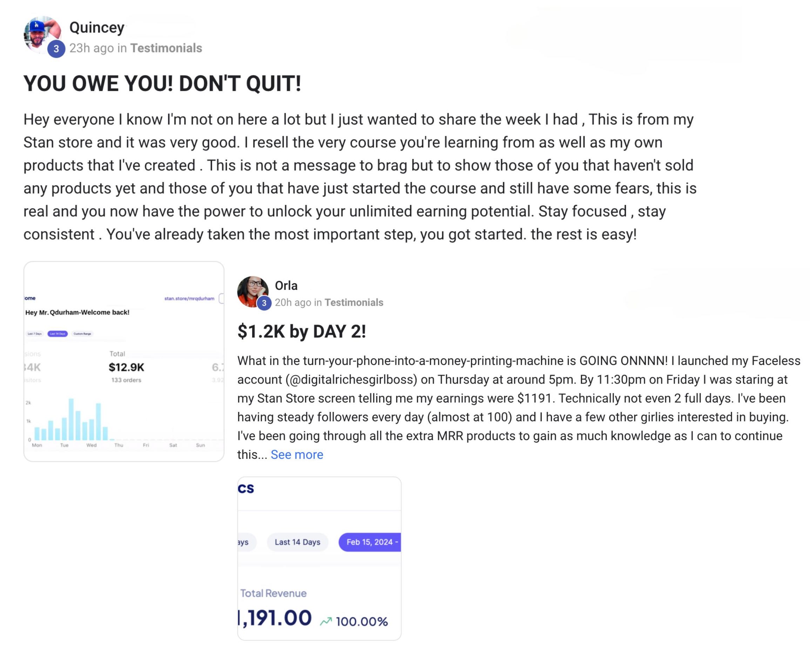
Task: Click Quincey's level 3 badge
Action: (x=56, y=49)
